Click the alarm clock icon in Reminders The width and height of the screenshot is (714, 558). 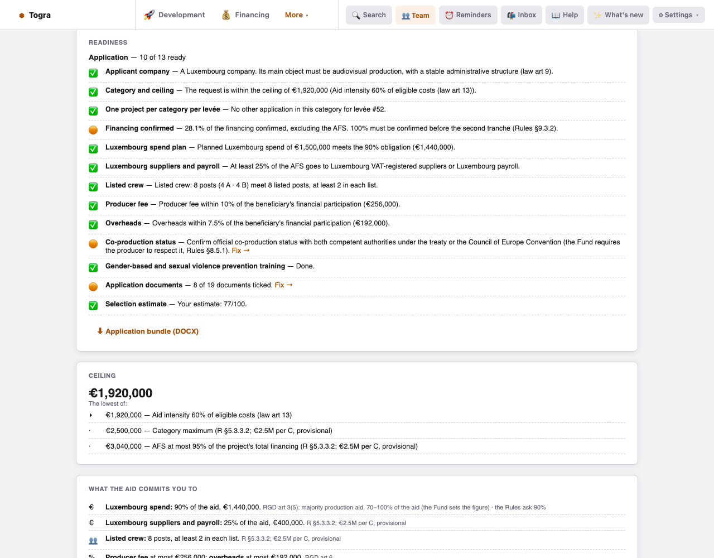point(449,15)
